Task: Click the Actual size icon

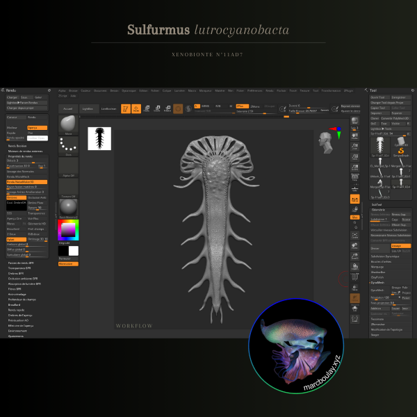Action: pyautogui.click(x=354, y=157)
